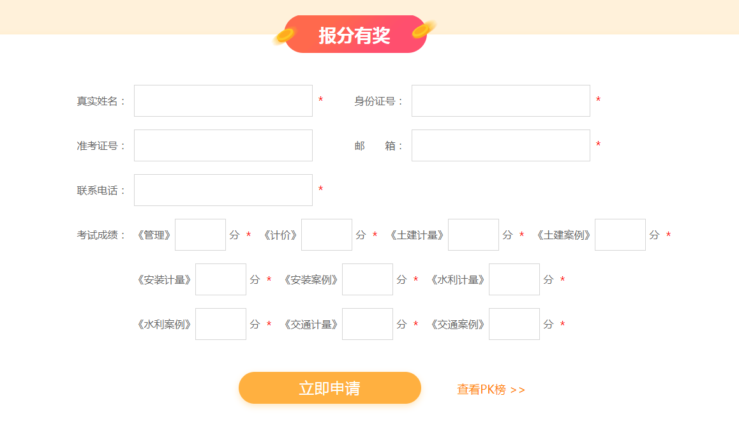Click the left gold coin icon
Viewport: 739px width, 428px height.
(x=283, y=37)
